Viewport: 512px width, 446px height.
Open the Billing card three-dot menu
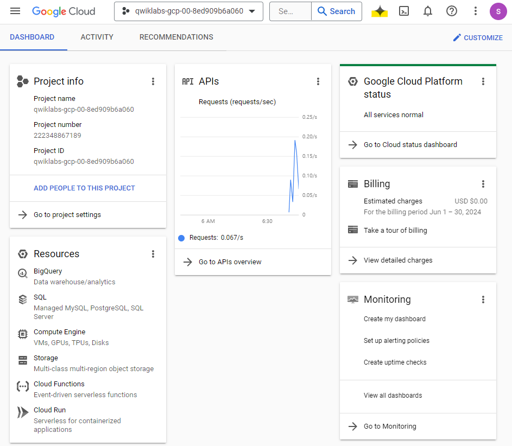483,184
